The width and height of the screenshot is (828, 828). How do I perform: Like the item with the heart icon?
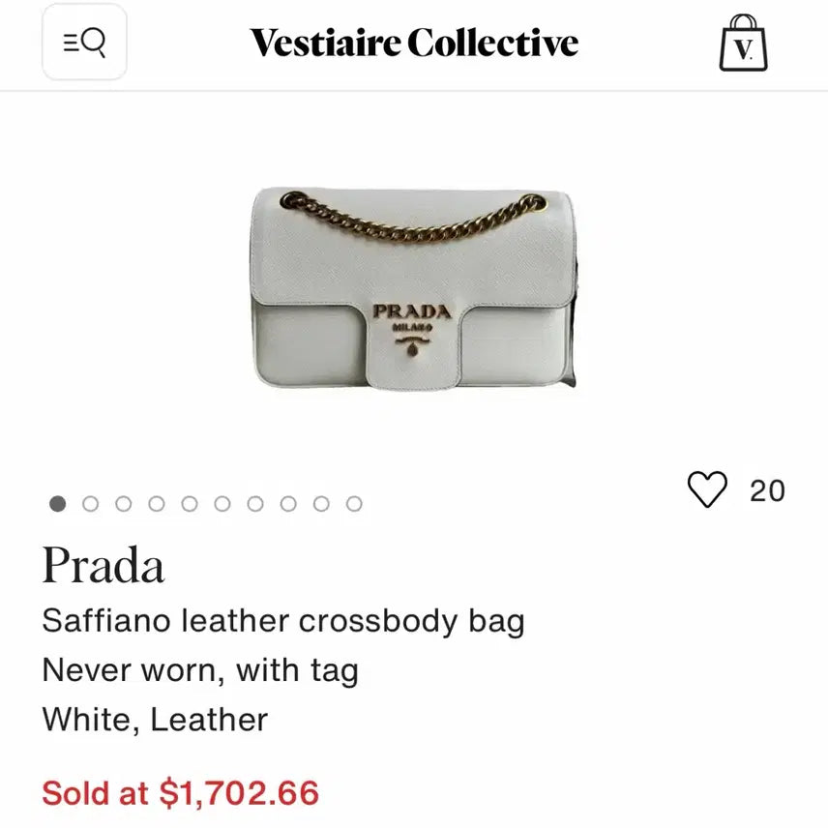coord(706,489)
